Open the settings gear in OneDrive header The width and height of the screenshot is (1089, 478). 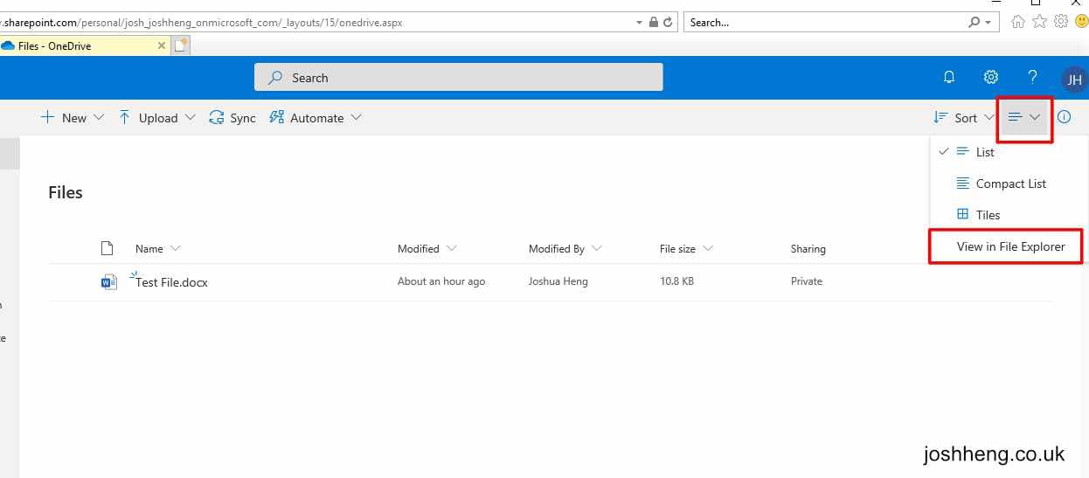click(991, 78)
